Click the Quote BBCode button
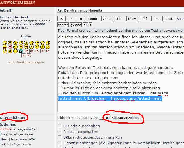 click(x=93, y=19)
